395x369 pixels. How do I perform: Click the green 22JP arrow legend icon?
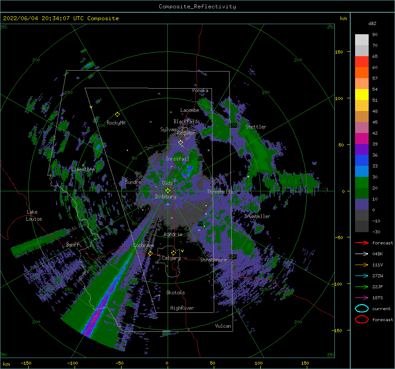(x=362, y=287)
